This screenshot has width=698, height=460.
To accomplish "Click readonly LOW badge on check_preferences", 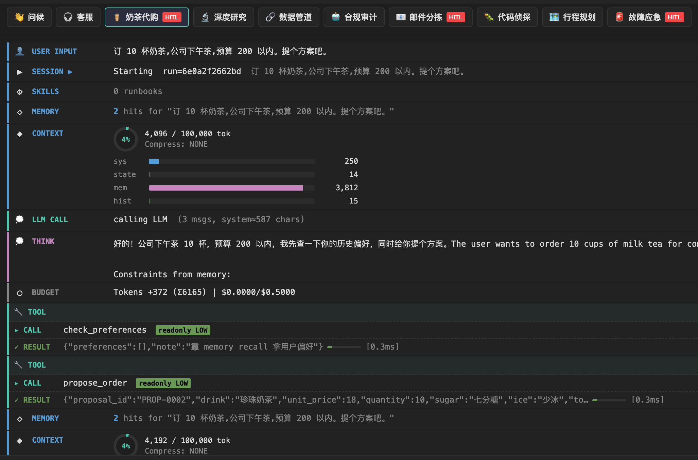I will click(183, 330).
